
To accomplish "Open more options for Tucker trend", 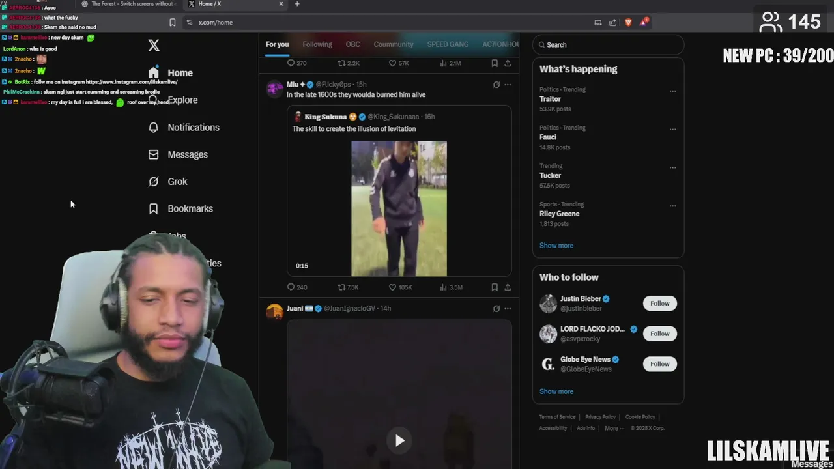I will (672, 167).
